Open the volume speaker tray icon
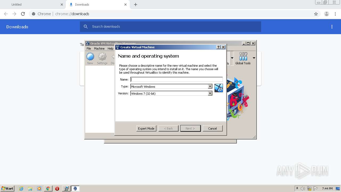The width and height of the screenshot is (341, 192). (x=303, y=189)
